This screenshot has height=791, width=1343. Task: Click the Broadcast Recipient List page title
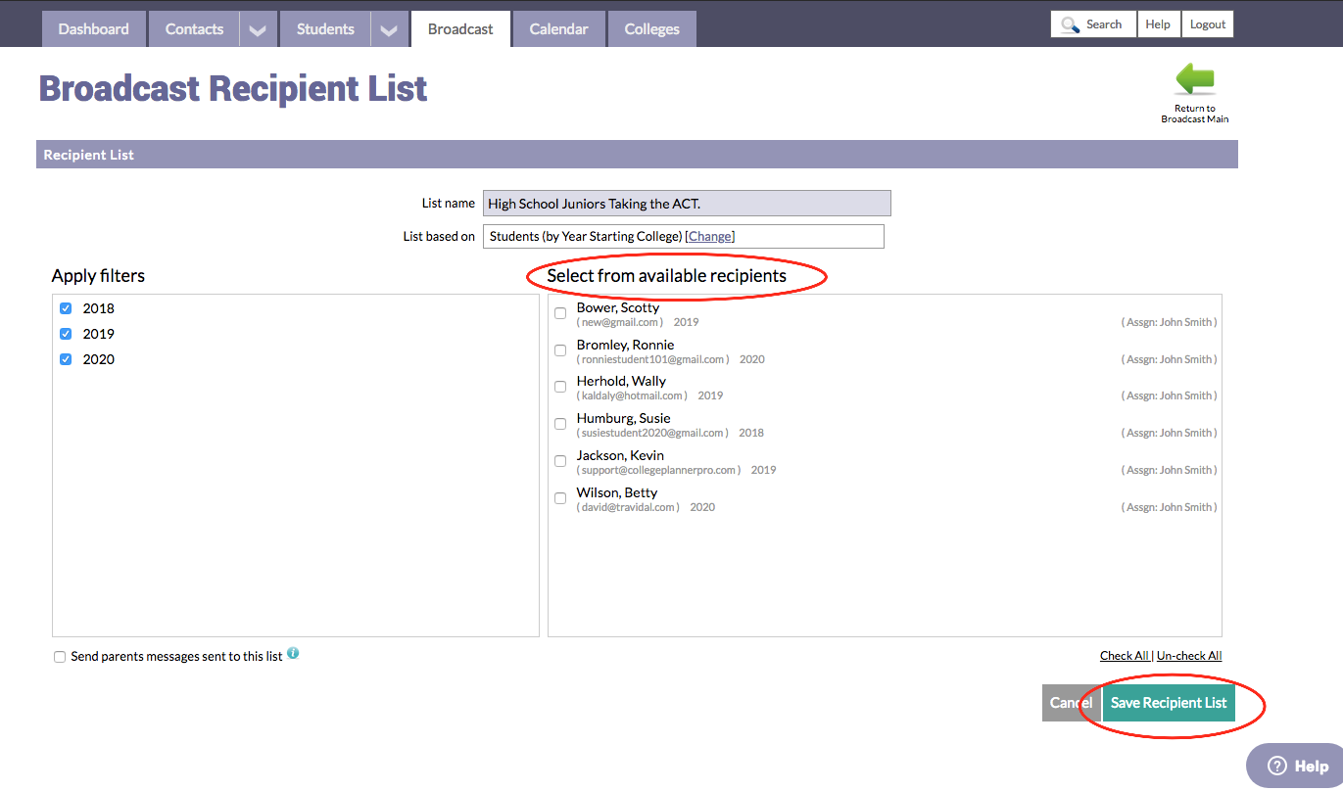(233, 89)
